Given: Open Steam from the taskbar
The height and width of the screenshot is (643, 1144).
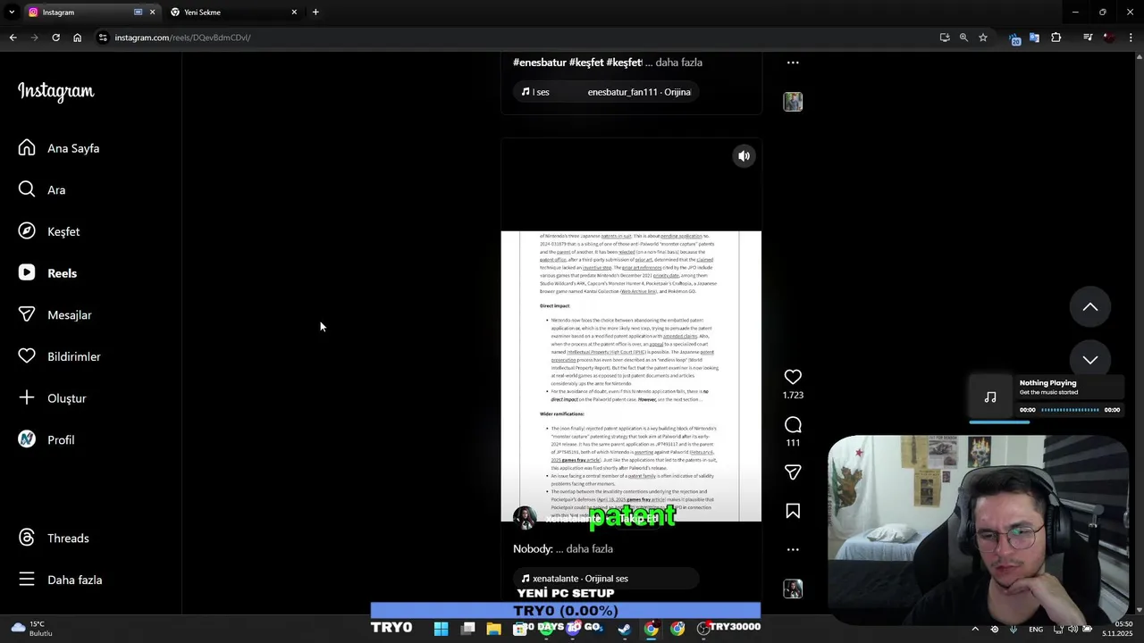Looking at the screenshot, I should point(624,629).
